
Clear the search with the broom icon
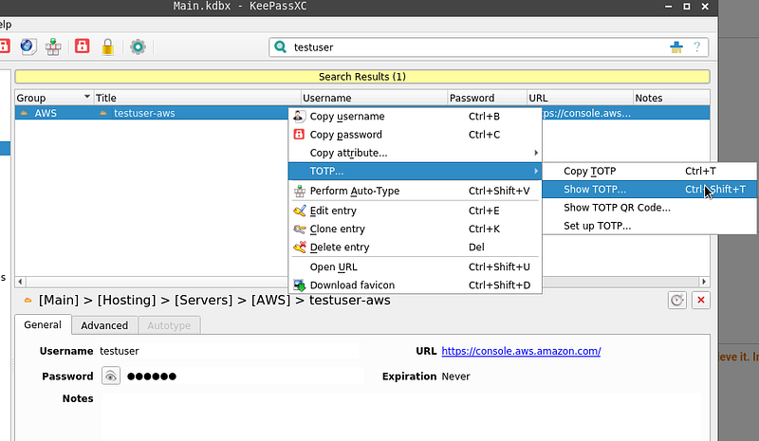coord(676,47)
